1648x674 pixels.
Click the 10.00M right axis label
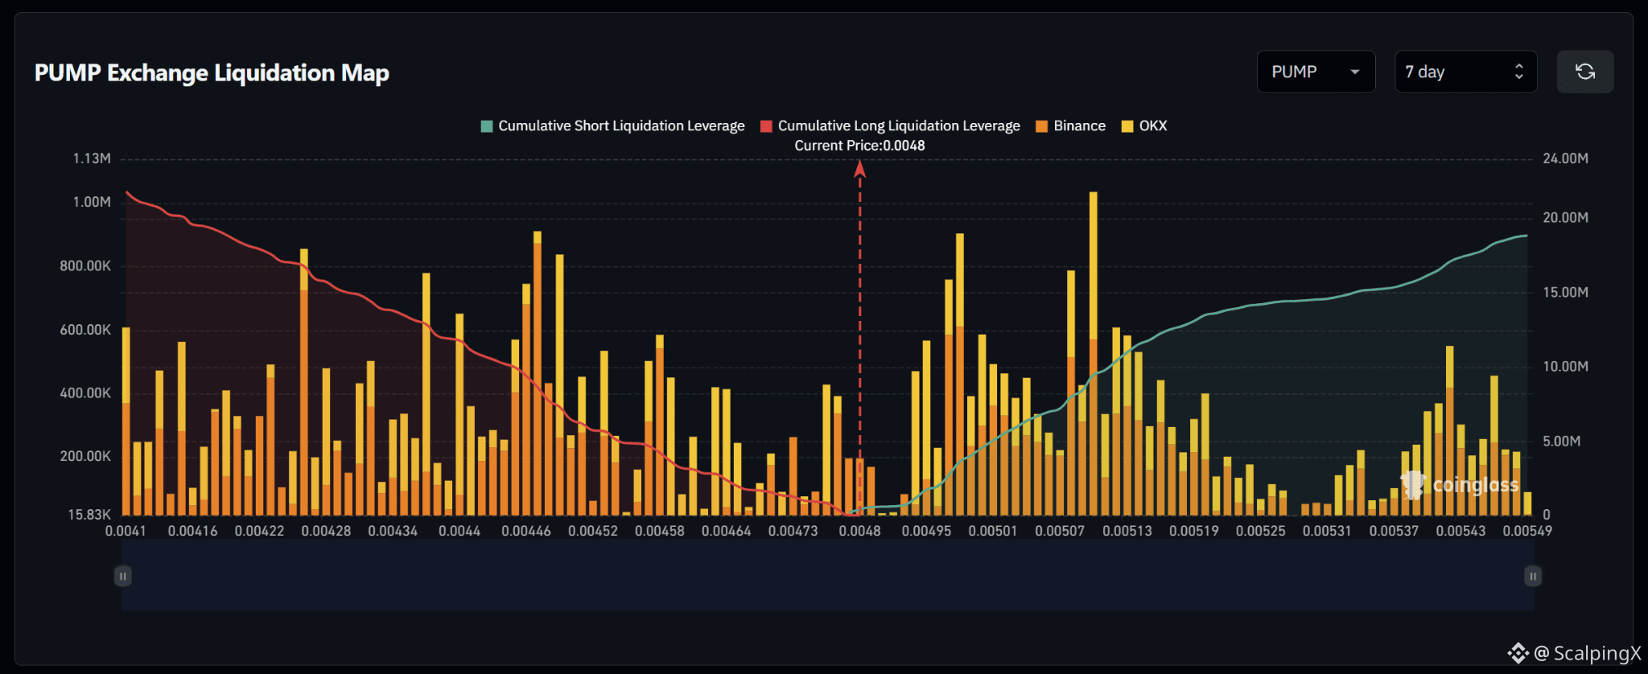click(1565, 367)
